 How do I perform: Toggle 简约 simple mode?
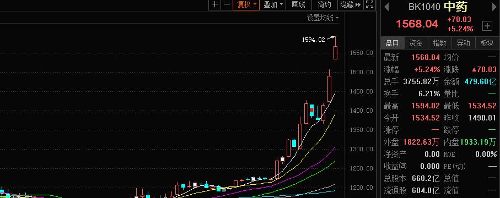(325, 5)
